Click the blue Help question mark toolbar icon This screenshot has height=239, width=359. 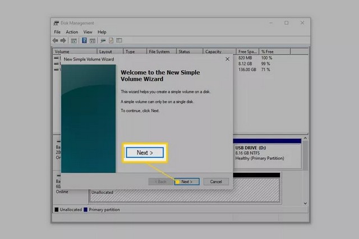84,41
